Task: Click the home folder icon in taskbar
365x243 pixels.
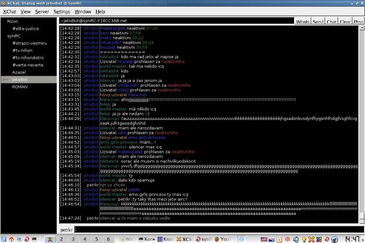Action: coord(11,239)
